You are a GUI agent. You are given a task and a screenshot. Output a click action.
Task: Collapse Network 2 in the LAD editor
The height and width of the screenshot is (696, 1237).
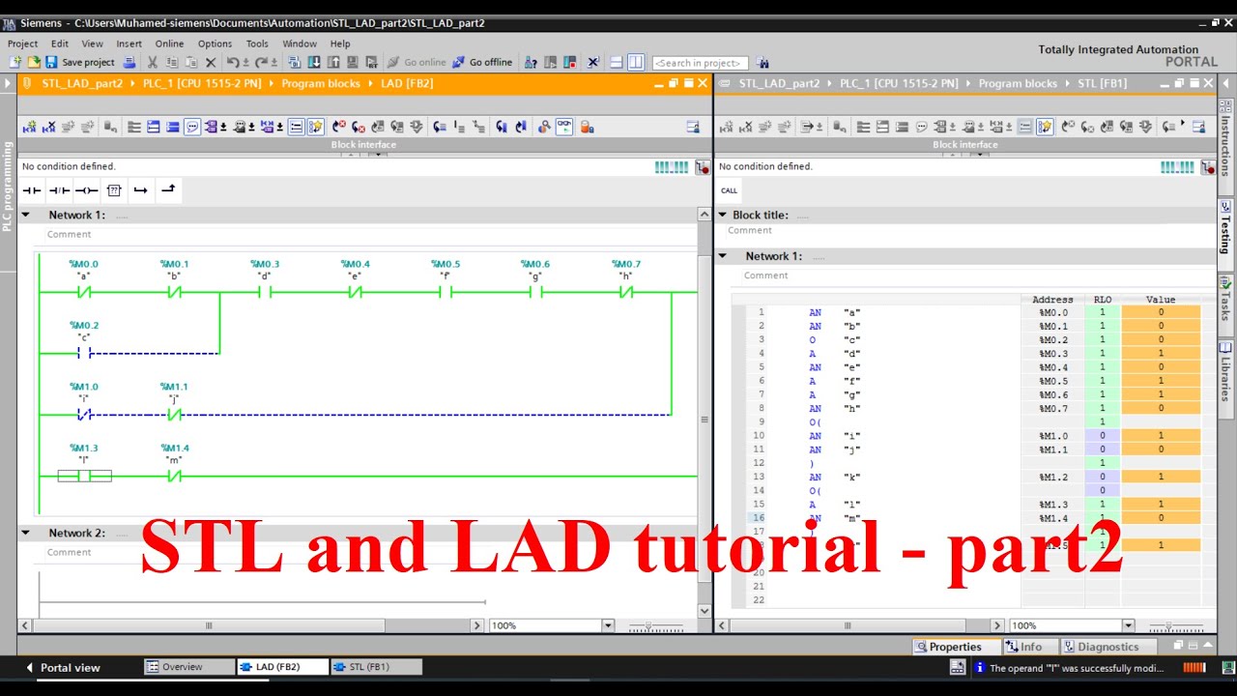(x=26, y=533)
